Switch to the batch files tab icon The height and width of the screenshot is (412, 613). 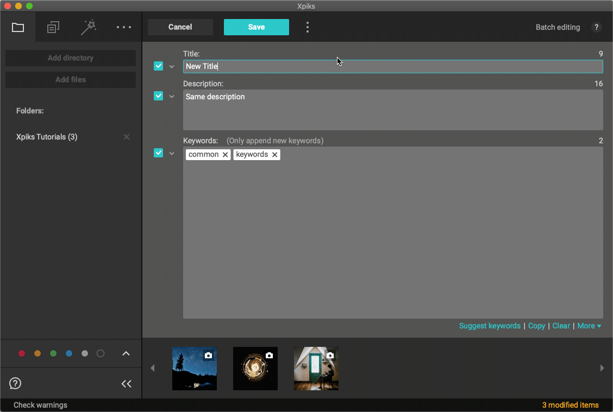click(53, 27)
